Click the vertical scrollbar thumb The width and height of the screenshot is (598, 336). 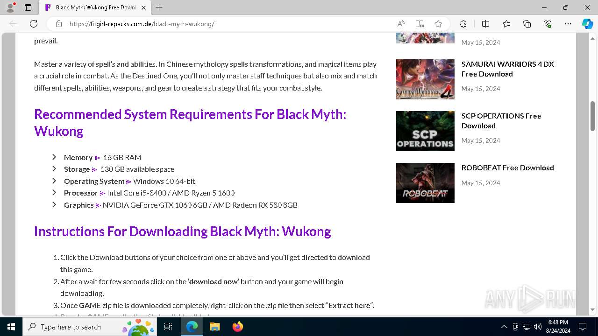click(x=593, y=116)
